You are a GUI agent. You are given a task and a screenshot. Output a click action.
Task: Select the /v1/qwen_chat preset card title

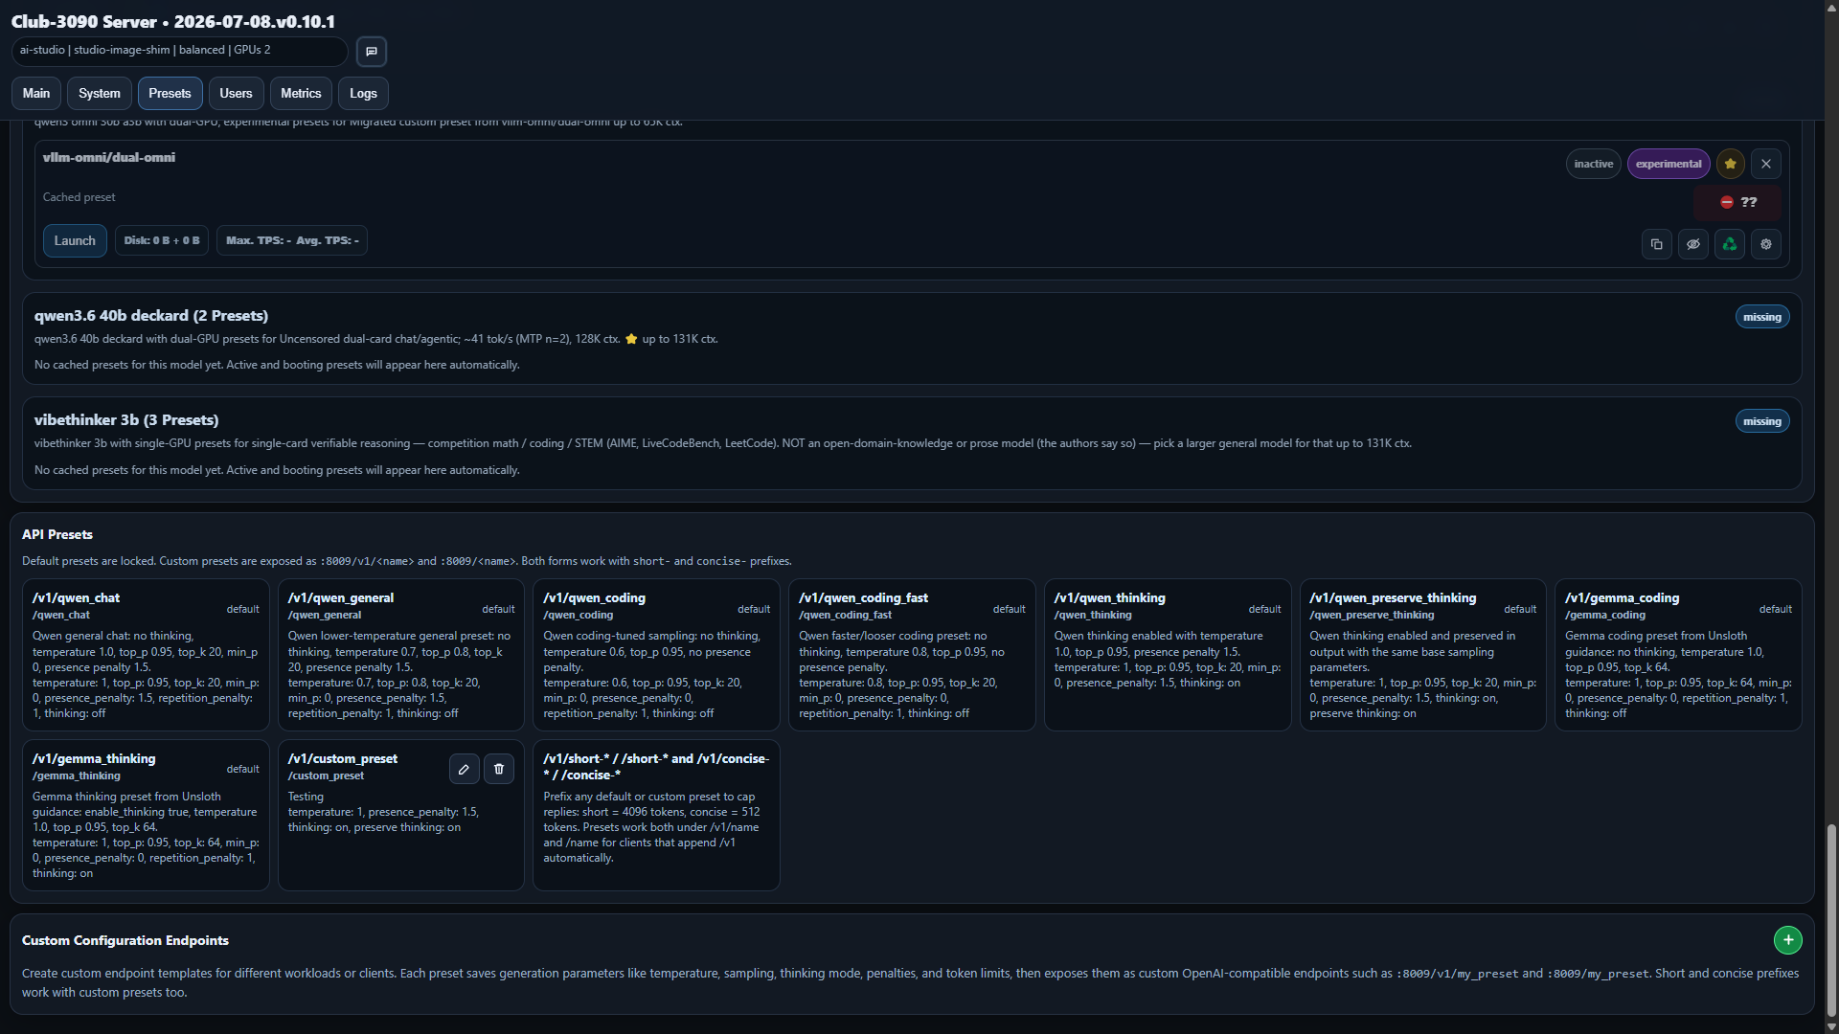(76, 597)
